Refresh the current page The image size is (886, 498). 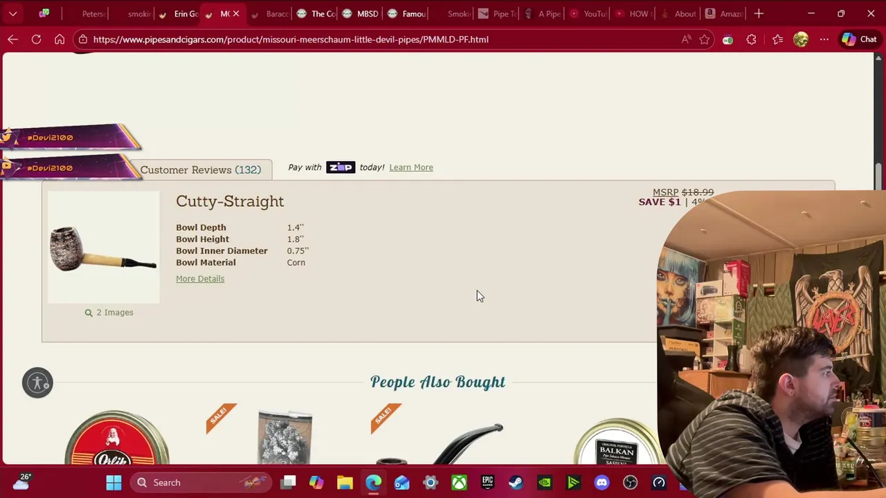tap(36, 39)
